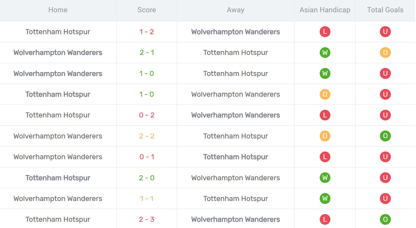This screenshot has width=416, height=228.
Task: Click the green W badge beside the 2 - 1 score
Action: click(x=325, y=52)
